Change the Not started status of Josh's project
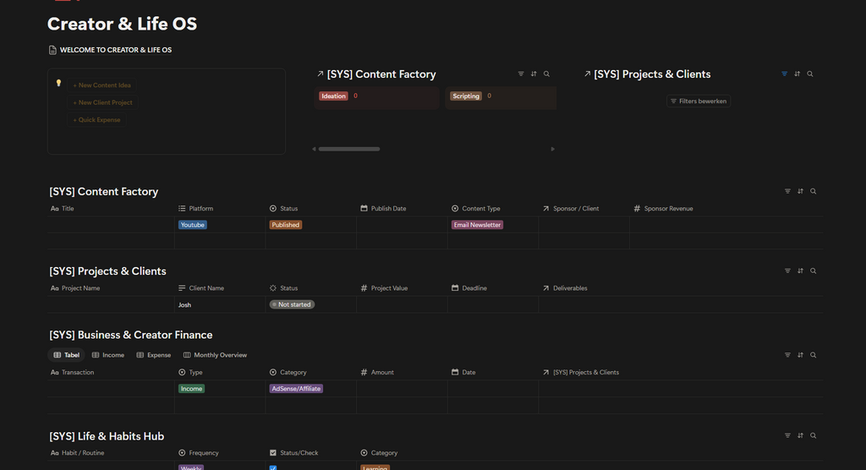866x470 pixels. click(x=292, y=304)
